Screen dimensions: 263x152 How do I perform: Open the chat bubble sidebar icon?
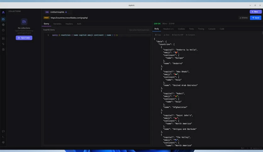tap(3, 131)
